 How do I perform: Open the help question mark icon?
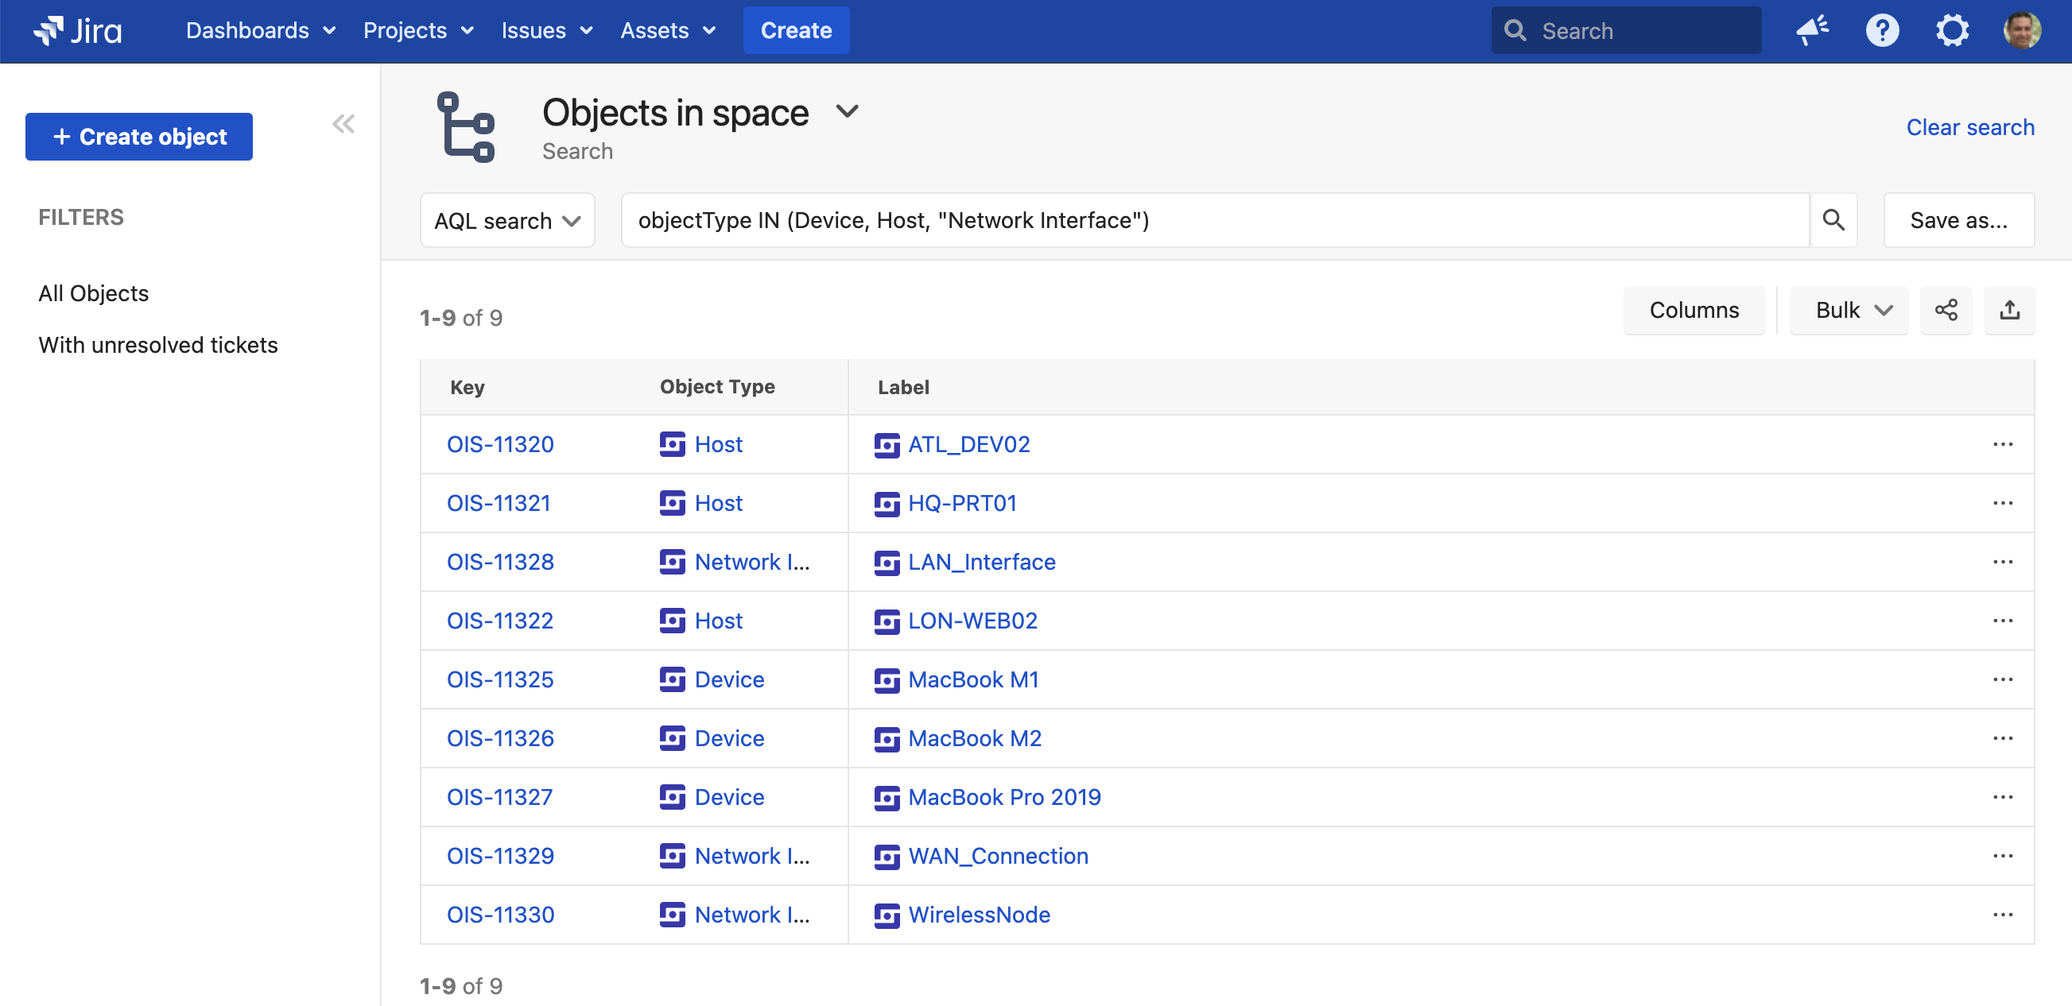(1881, 30)
